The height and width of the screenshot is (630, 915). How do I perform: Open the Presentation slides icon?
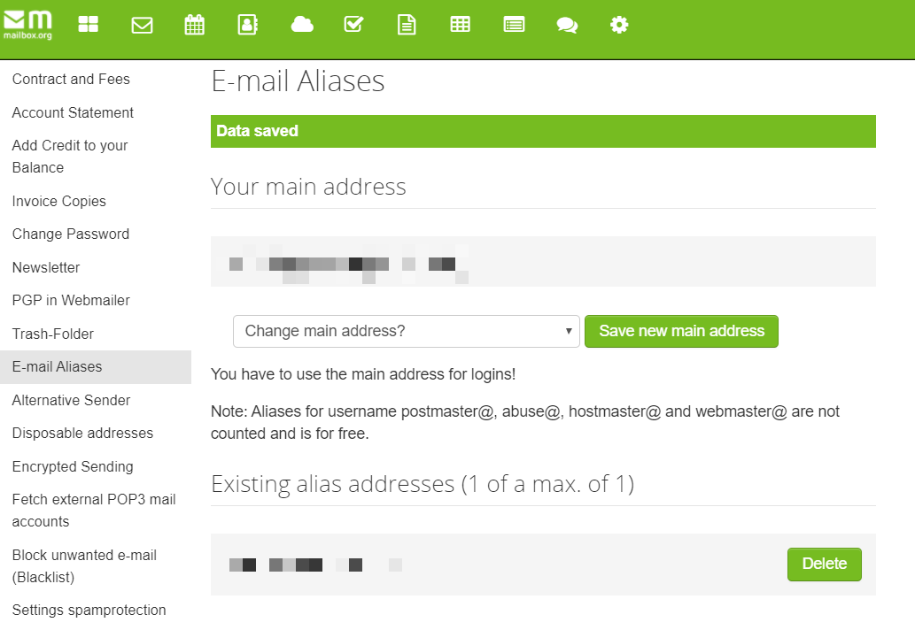point(514,25)
